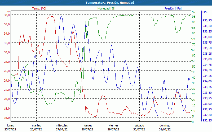Click the 'miércoles 27/07/22' date label

62,128
